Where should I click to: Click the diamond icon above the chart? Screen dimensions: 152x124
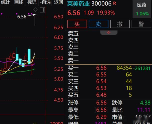[x=35, y=9]
